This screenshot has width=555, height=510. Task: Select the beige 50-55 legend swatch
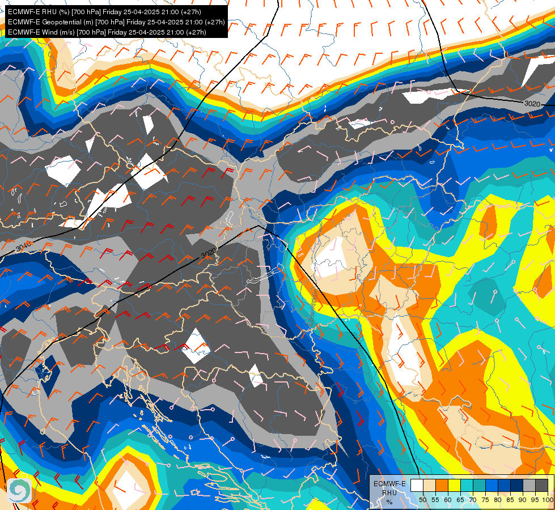tap(429, 485)
